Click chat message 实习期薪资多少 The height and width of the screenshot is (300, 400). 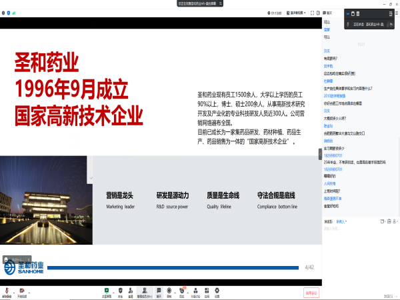coord(334,148)
